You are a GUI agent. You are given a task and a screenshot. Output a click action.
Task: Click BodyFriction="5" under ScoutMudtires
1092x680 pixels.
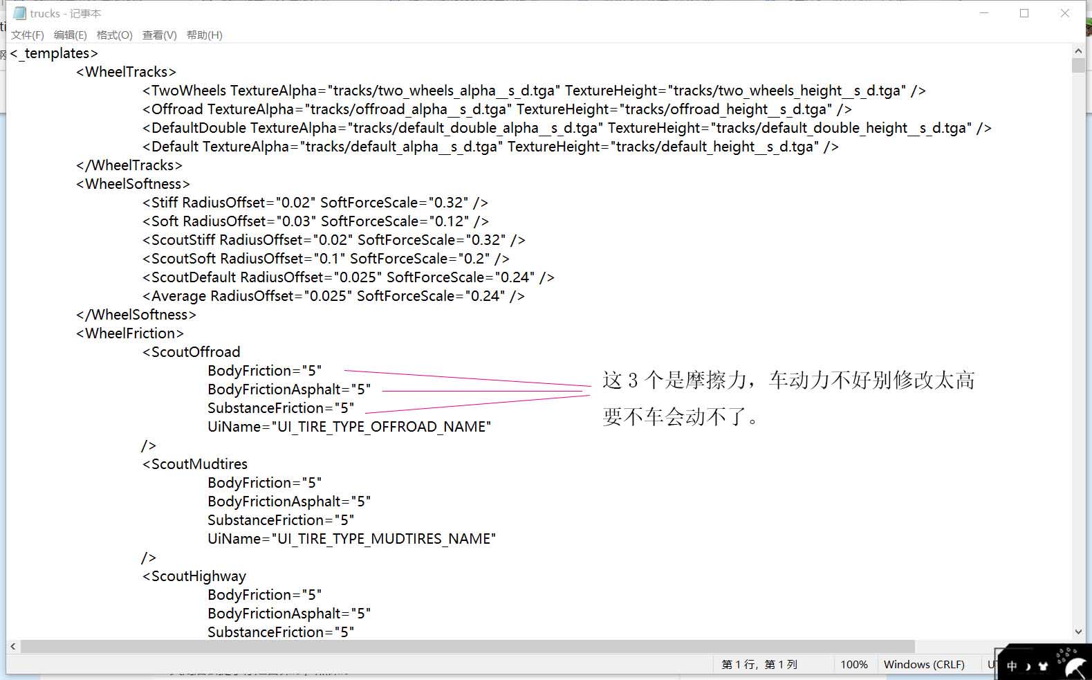pos(265,483)
